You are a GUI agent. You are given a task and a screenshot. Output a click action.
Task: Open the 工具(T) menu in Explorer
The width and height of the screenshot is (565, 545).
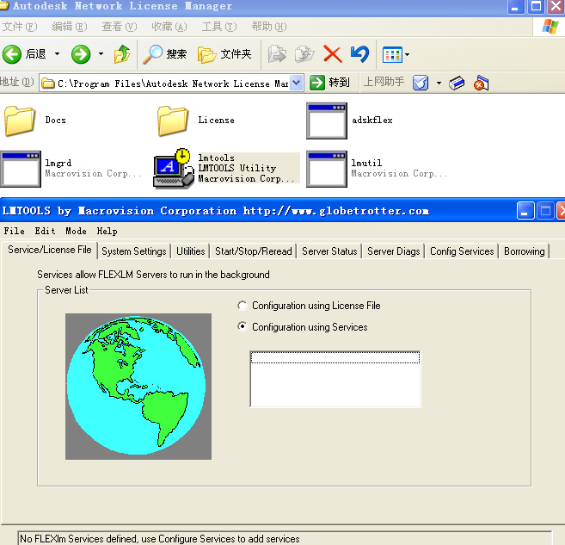219,27
